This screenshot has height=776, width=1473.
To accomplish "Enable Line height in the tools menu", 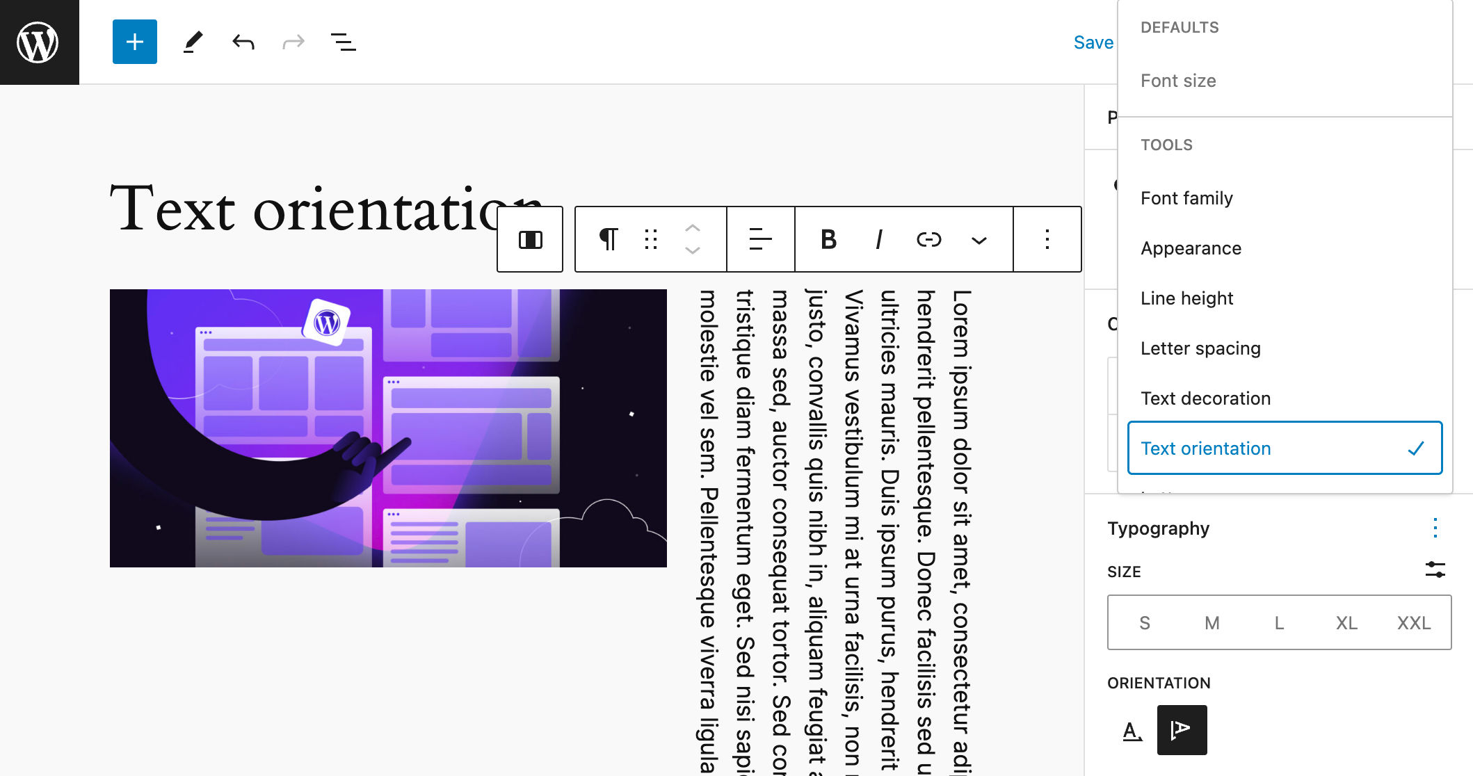I will (1186, 298).
